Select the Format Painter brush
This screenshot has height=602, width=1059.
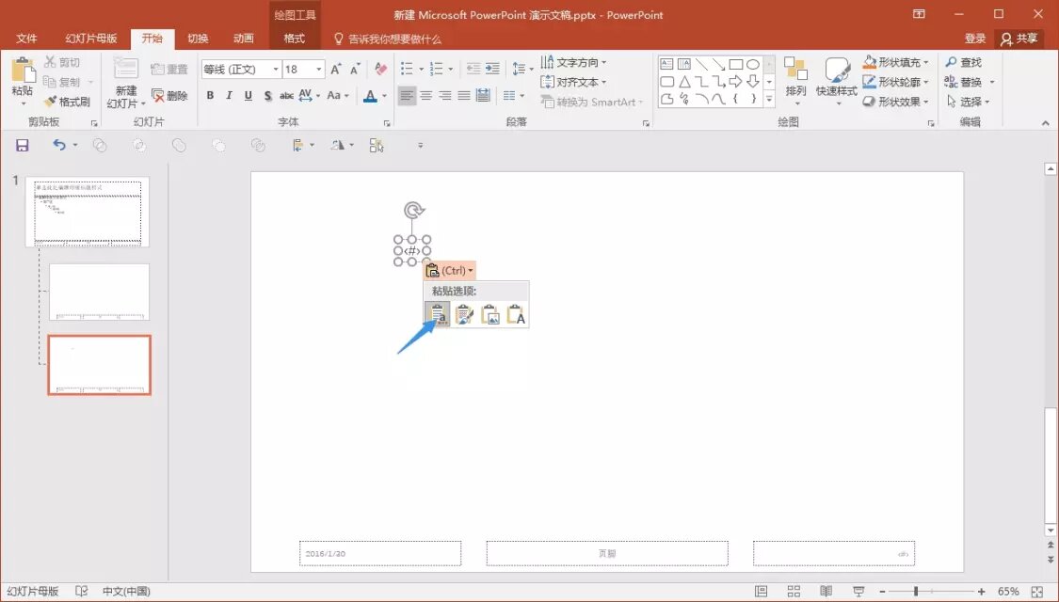tap(66, 102)
